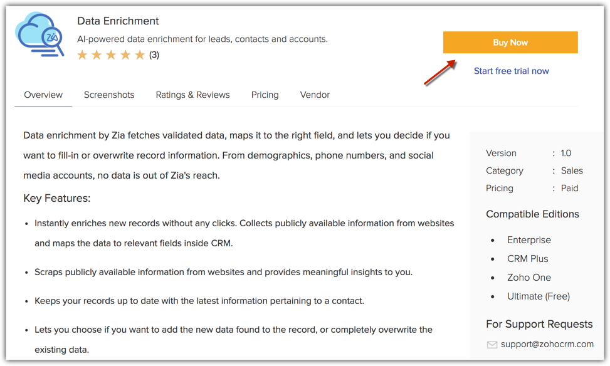Click the support@zohocrm.com email address
This screenshot has width=610, height=366.
pos(547,344)
